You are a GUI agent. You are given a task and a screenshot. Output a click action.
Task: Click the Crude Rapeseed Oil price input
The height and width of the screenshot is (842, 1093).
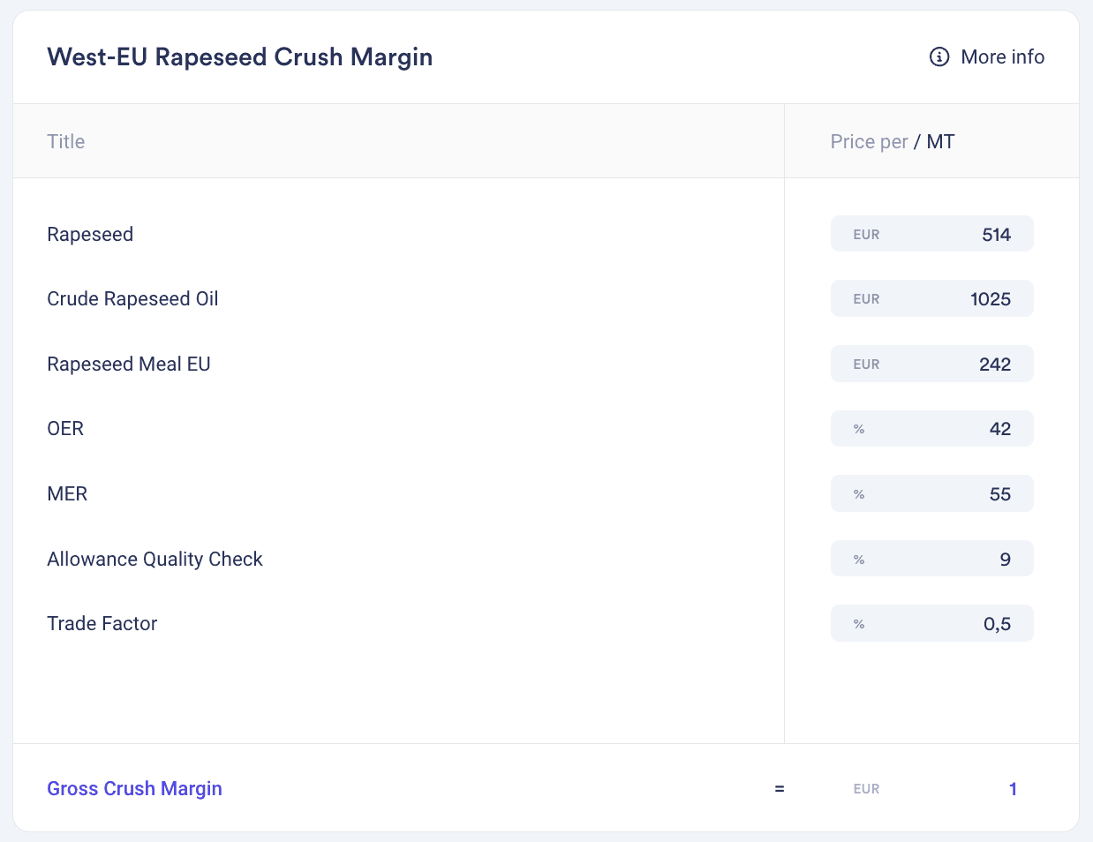click(x=932, y=298)
